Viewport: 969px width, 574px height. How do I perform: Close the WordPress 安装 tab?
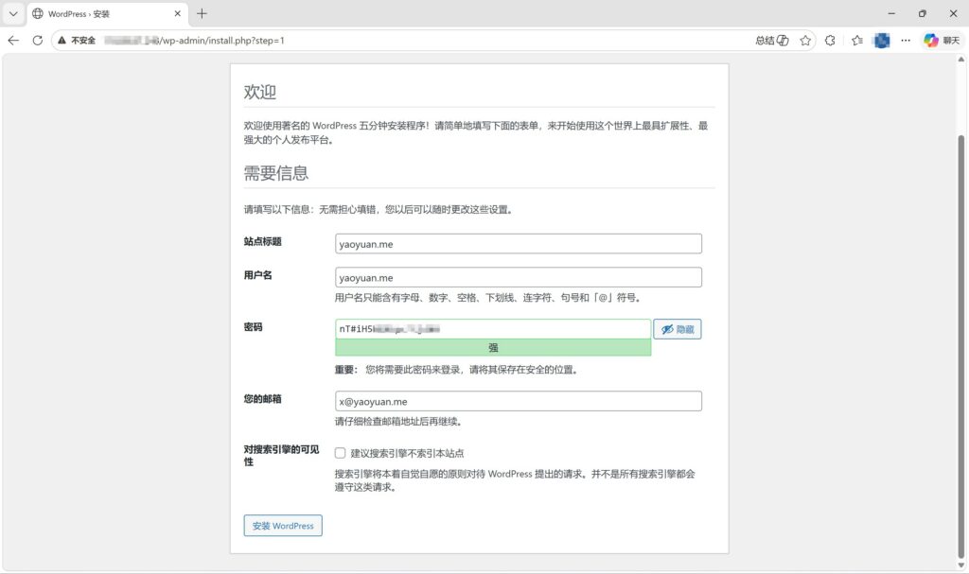coord(176,14)
